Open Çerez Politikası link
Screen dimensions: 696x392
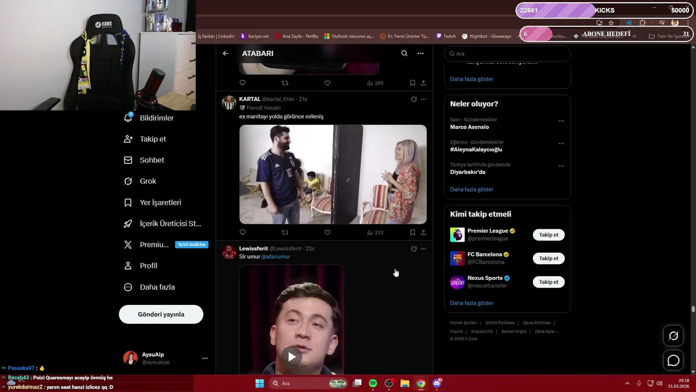pos(537,323)
